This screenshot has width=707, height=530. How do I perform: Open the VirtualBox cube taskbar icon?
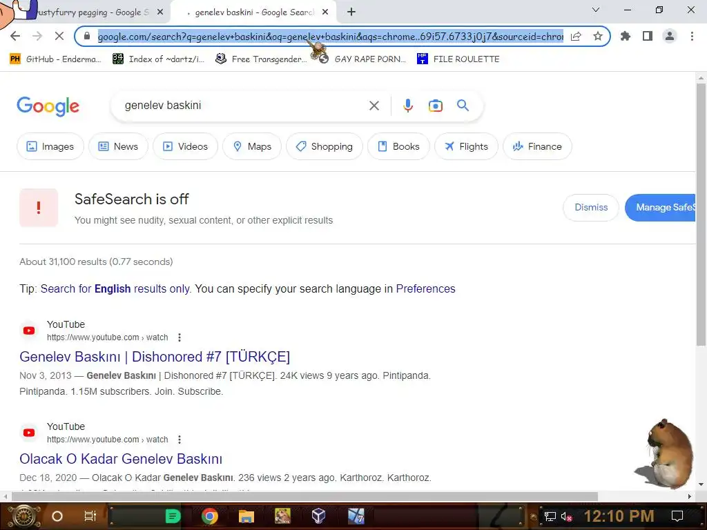(319, 516)
